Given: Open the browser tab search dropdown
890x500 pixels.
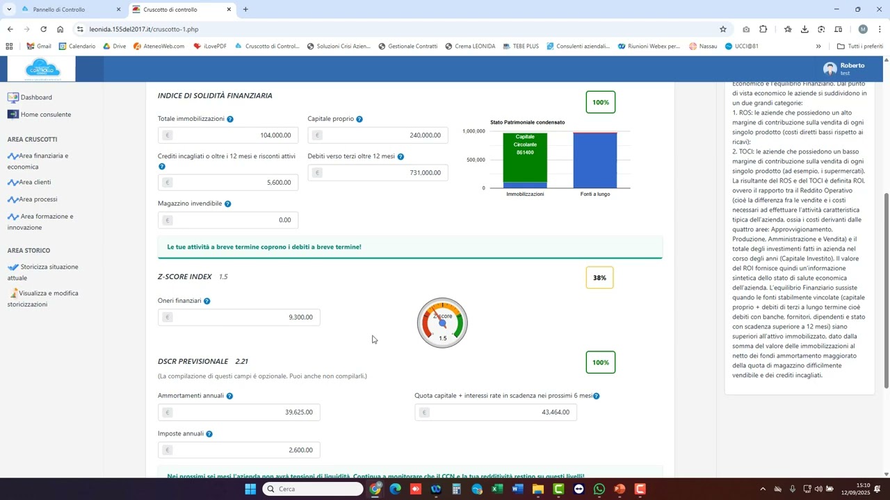Looking at the screenshot, I should (x=9, y=10).
